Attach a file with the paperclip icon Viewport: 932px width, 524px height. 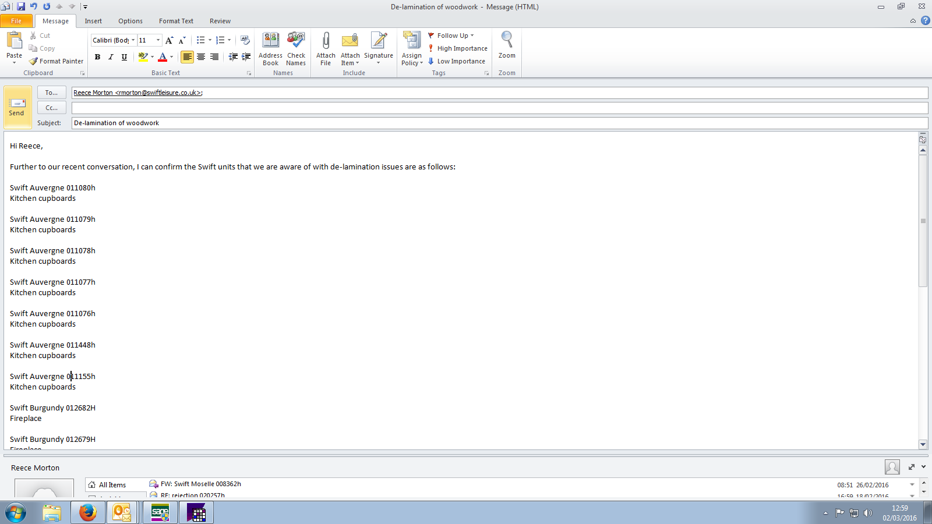(326, 49)
